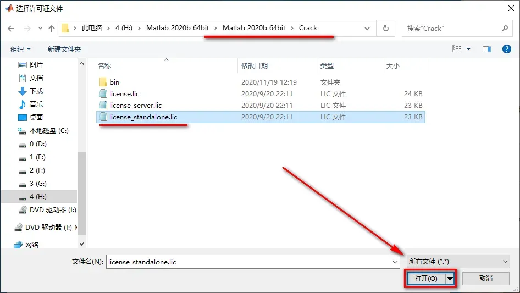Open drive 2 (F:) in the sidebar

37,170
